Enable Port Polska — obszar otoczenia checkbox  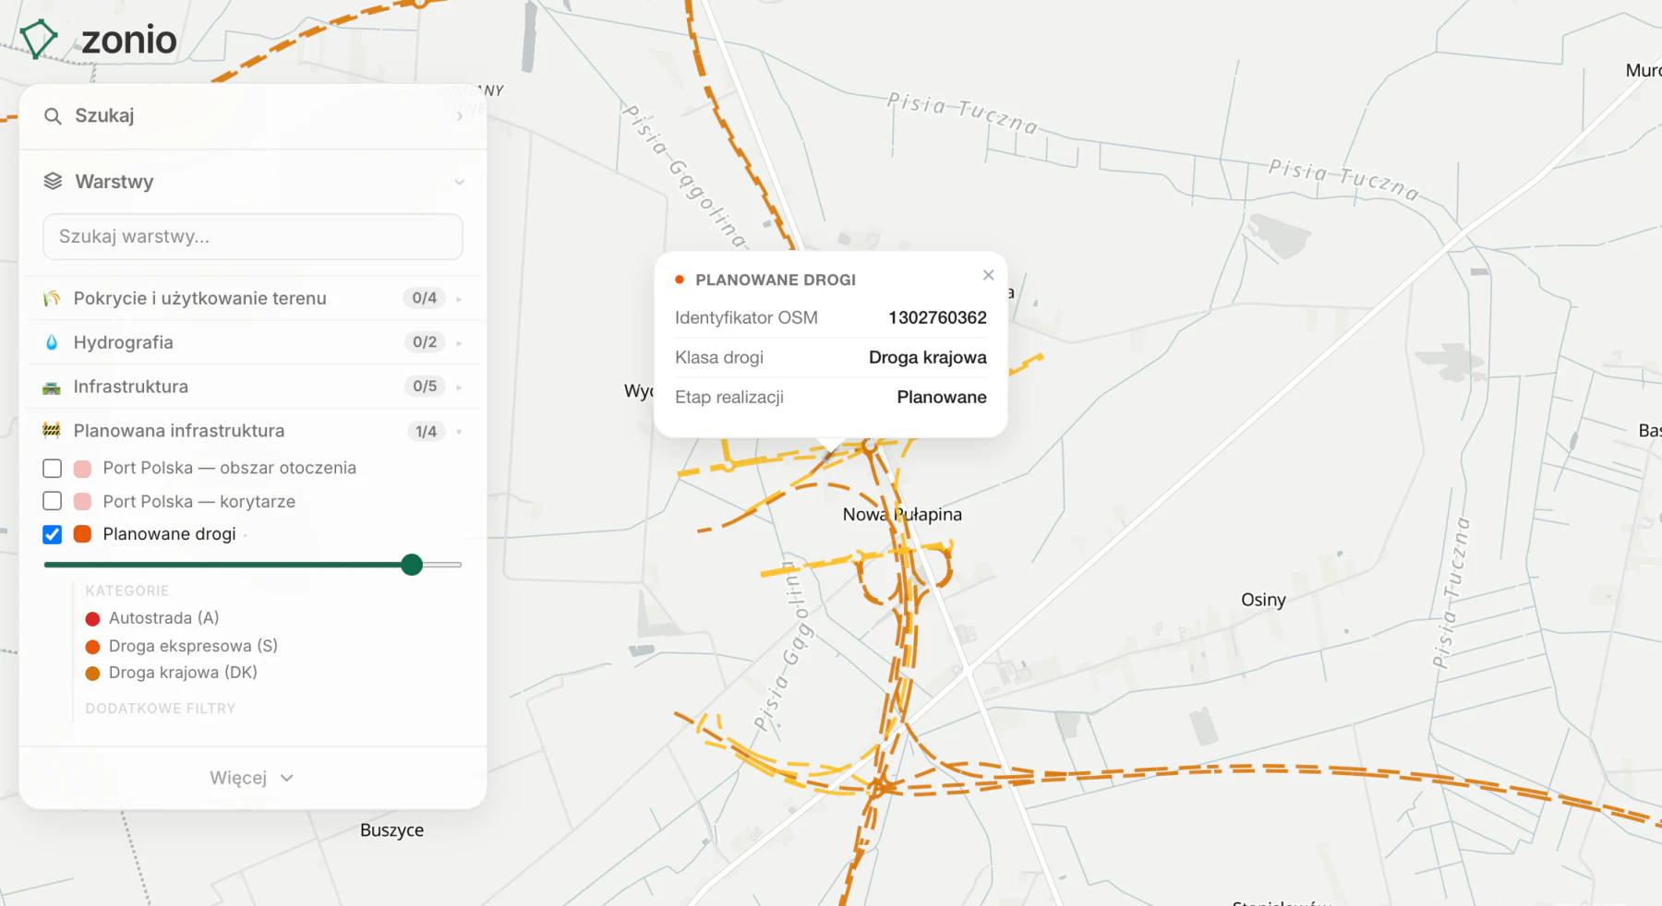[x=53, y=469]
